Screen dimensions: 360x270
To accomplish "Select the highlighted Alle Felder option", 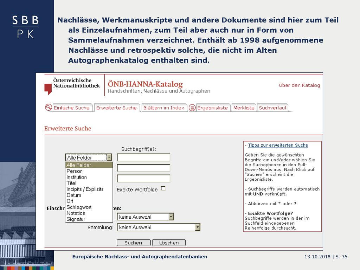I will pos(89,165).
